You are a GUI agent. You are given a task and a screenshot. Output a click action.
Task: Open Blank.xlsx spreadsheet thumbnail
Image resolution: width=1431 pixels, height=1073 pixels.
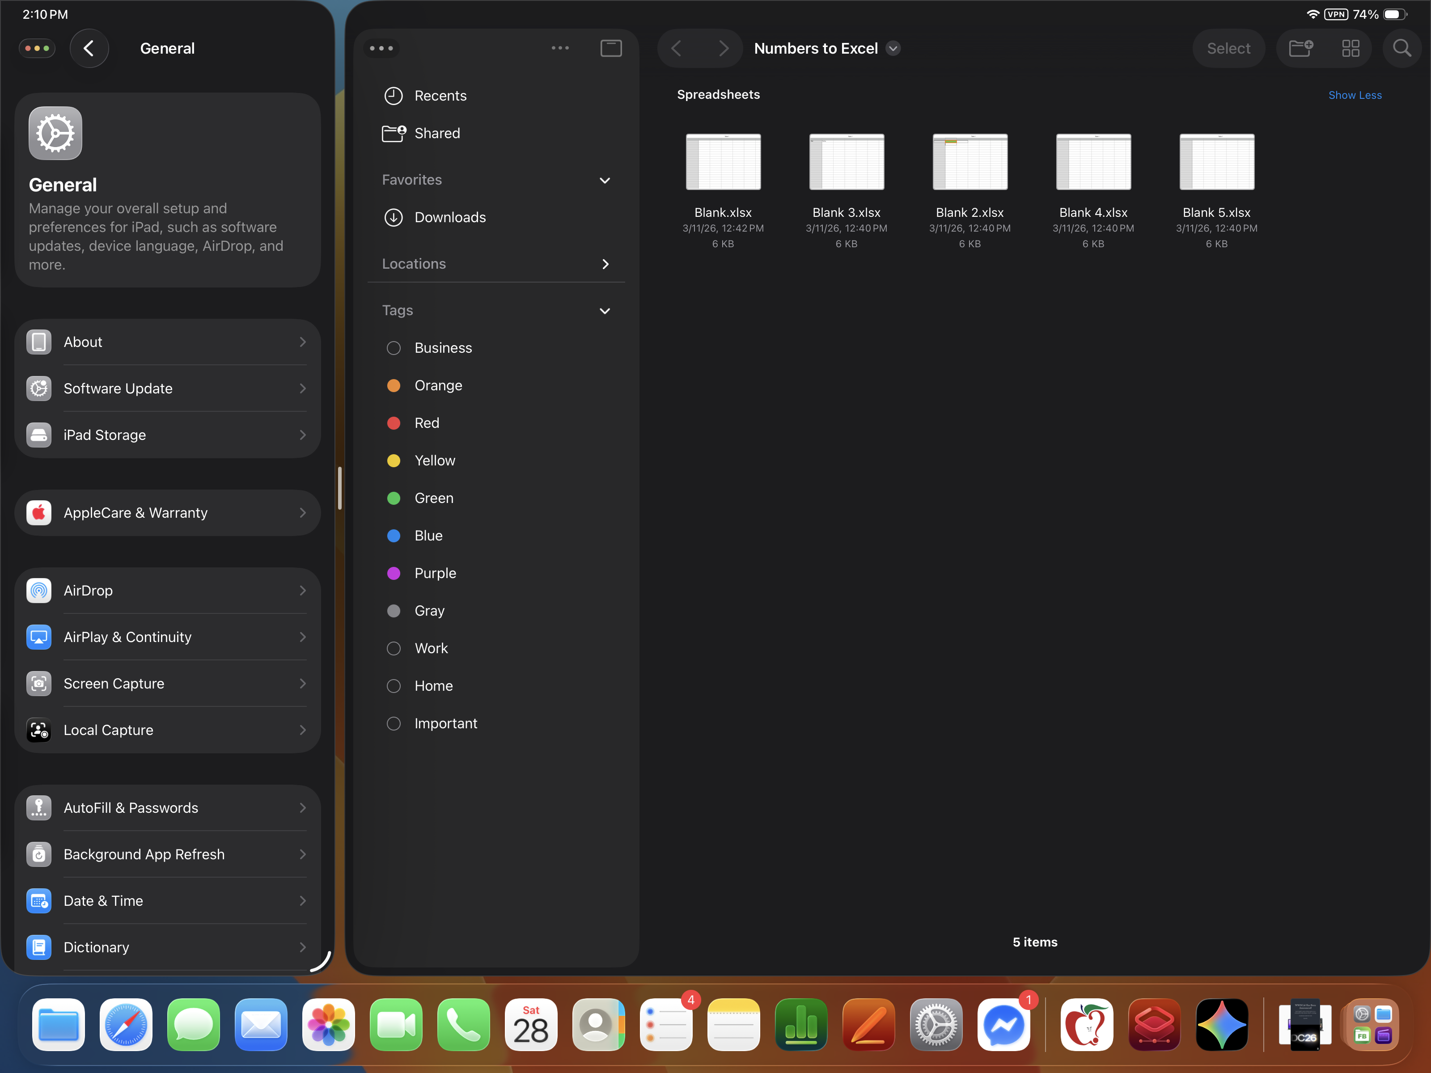tap(723, 162)
